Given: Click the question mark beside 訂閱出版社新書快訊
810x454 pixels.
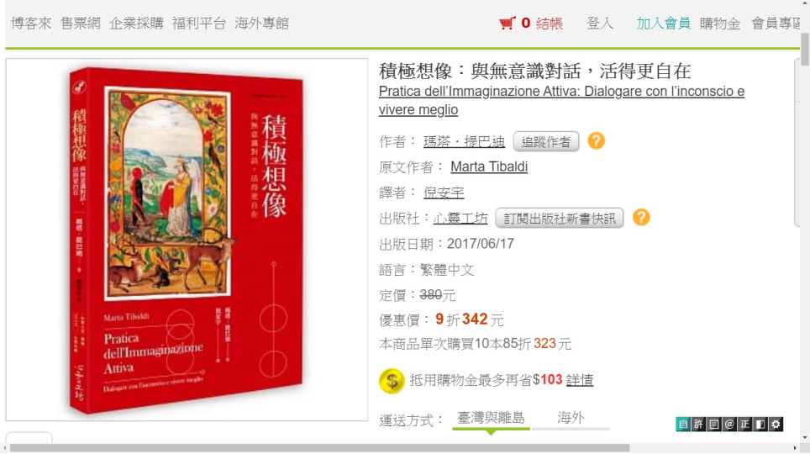Looking at the screenshot, I should [641, 217].
